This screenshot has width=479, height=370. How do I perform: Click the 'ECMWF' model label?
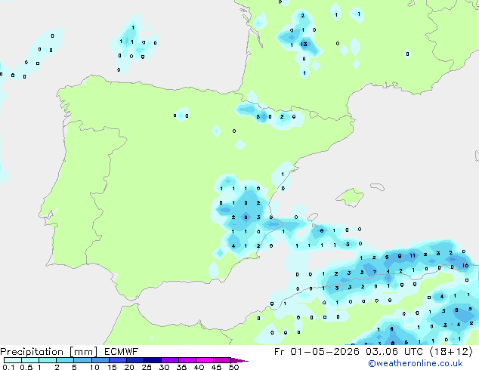click(122, 352)
